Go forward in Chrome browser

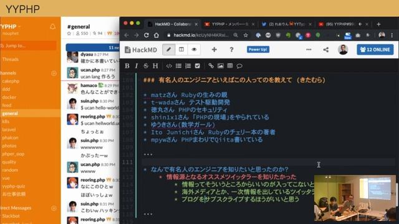(137, 35)
